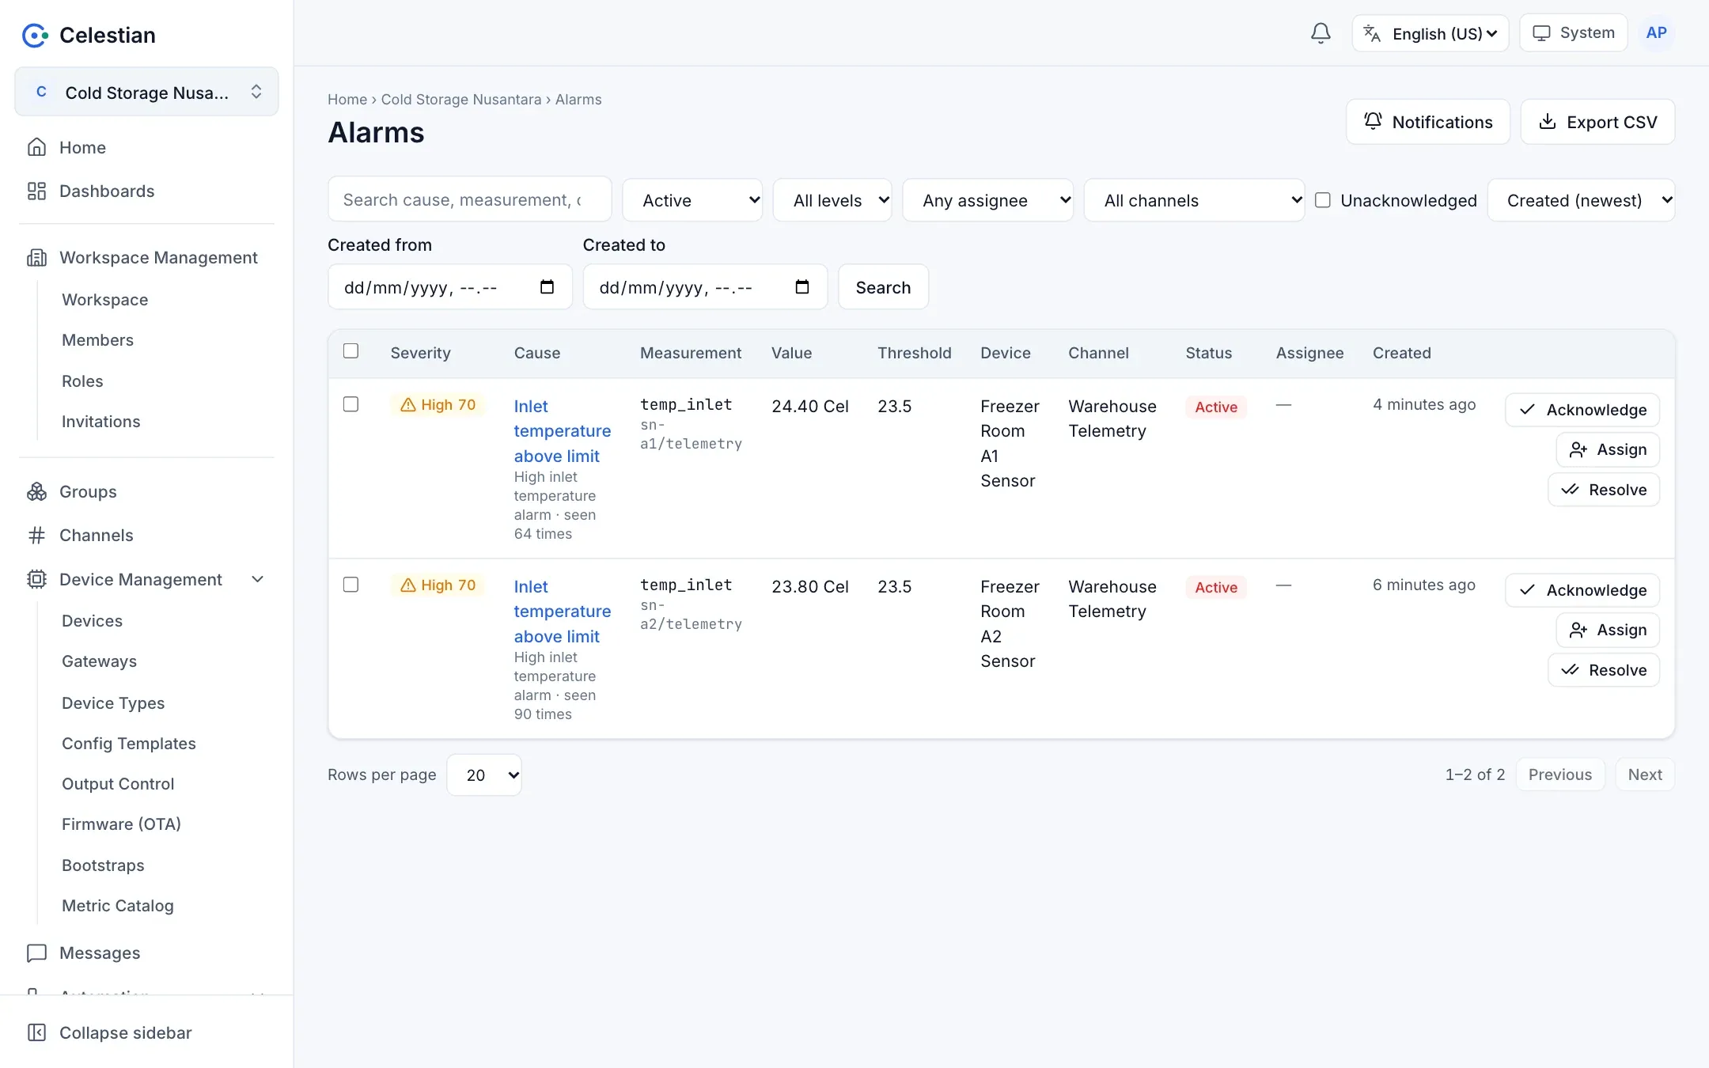The width and height of the screenshot is (1709, 1068).
Task: Open Firmware (OTA) page
Action: tap(121, 824)
